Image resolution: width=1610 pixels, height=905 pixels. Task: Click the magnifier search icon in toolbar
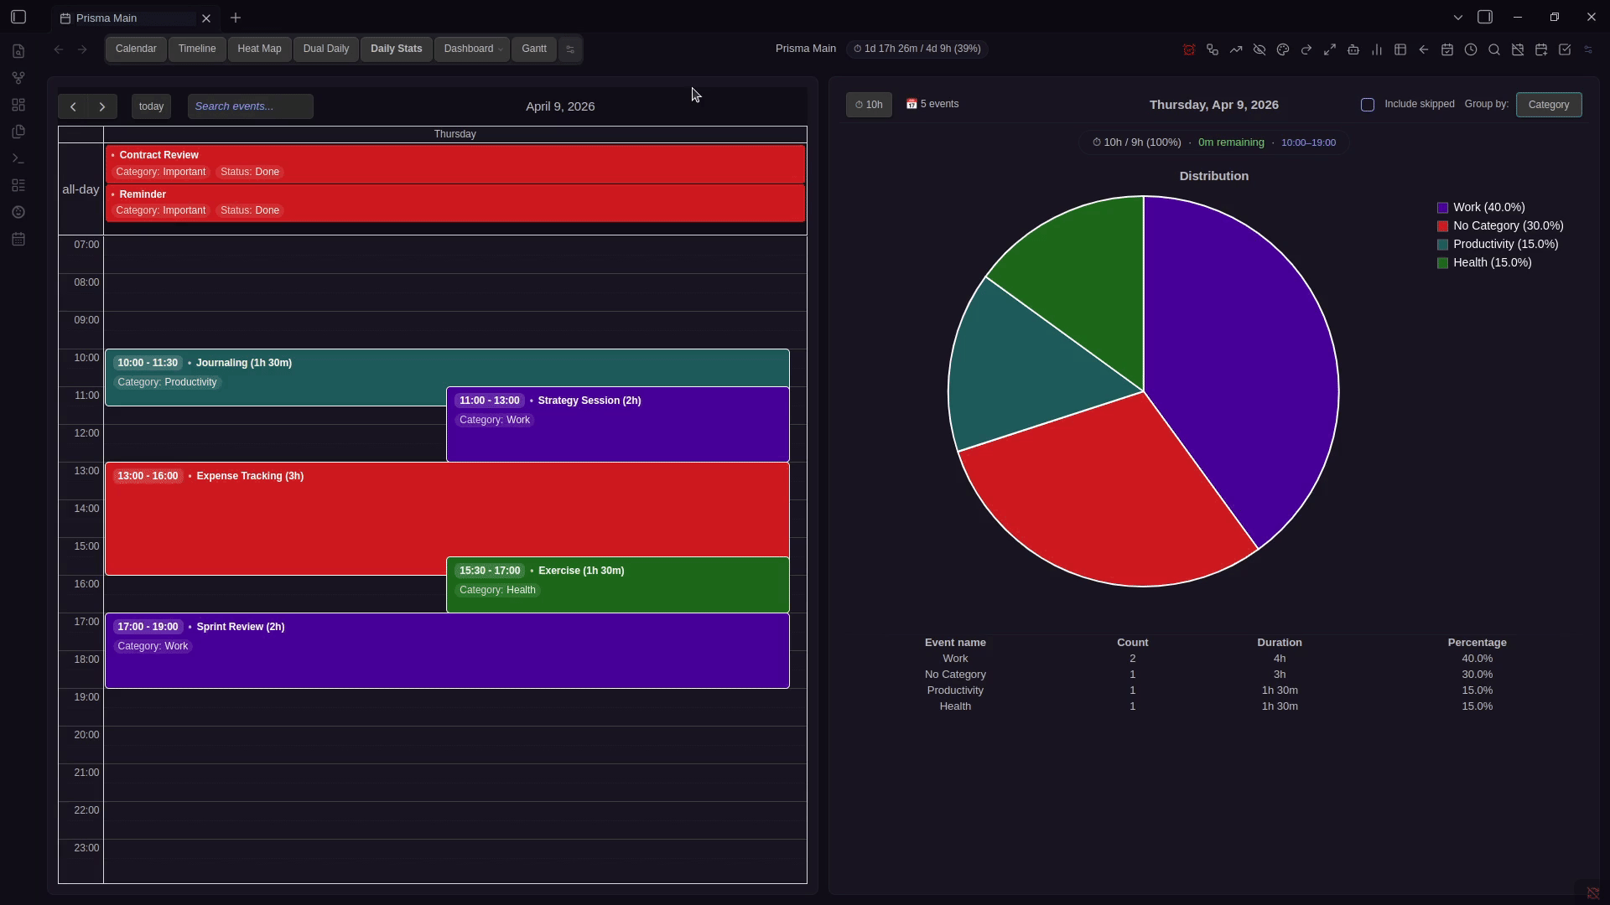tap(1493, 49)
